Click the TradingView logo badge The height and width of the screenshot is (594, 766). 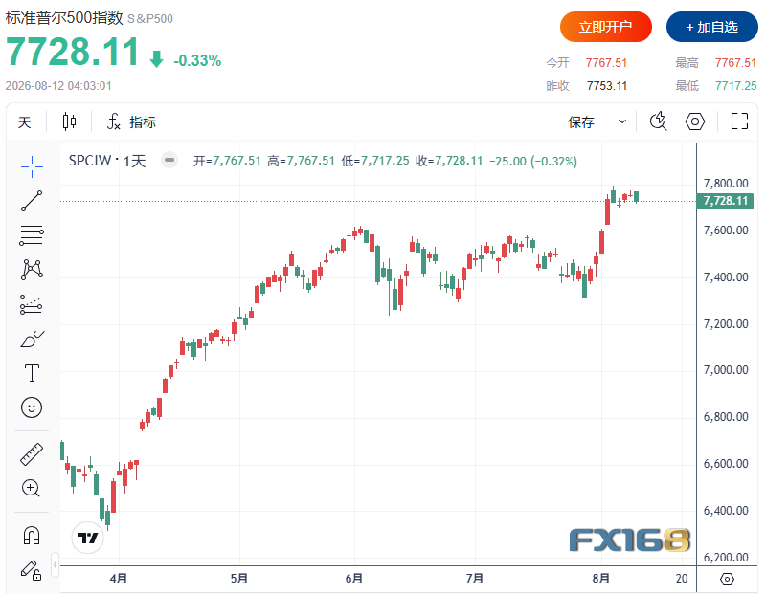[87, 538]
